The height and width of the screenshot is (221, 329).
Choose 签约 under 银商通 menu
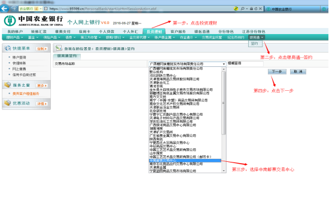[x=255, y=44]
